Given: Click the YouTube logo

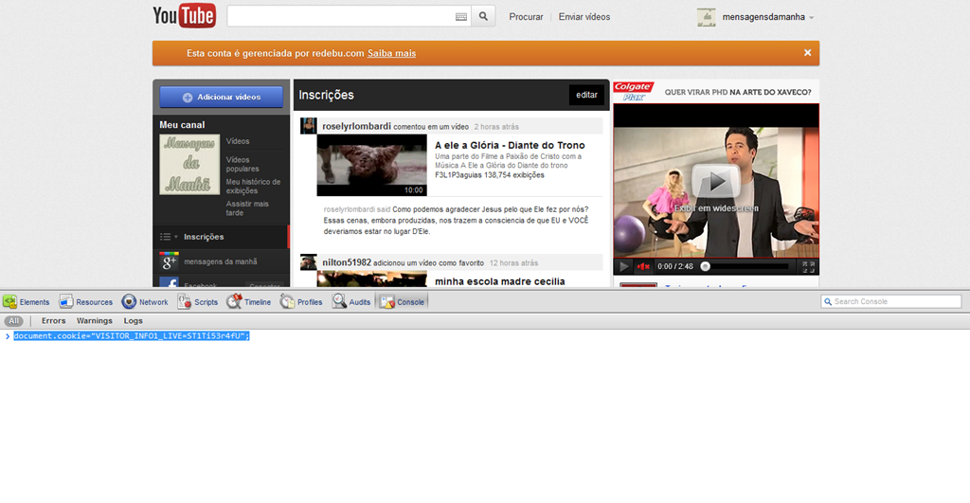Looking at the screenshot, I should [x=185, y=15].
